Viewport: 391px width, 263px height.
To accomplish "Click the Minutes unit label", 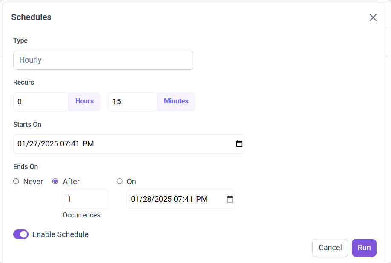I will (175, 101).
